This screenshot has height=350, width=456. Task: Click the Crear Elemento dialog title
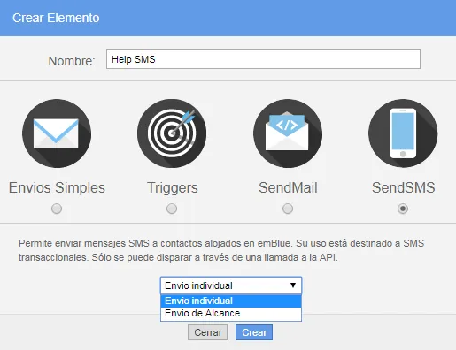point(56,18)
